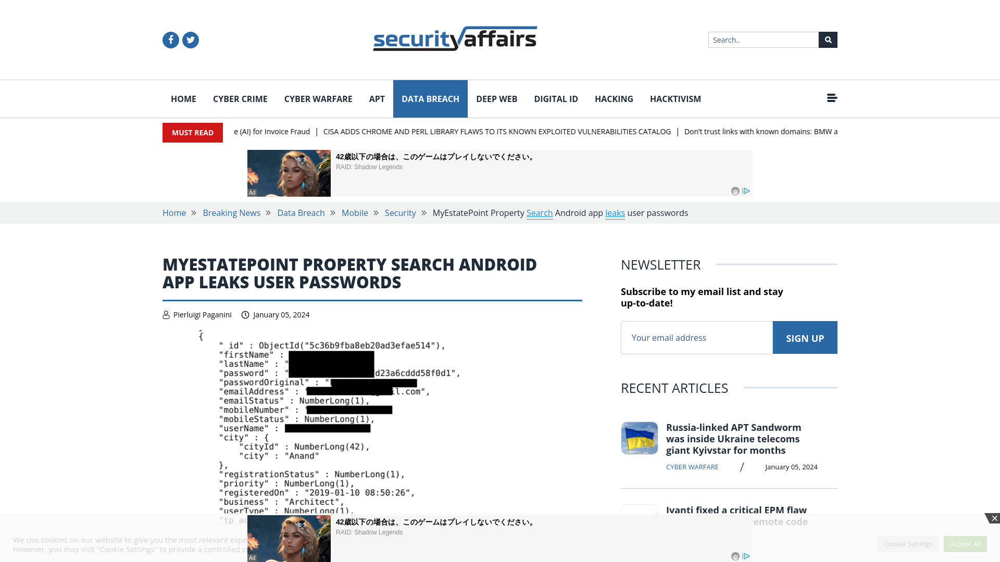Image resolution: width=1000 pixels, height=562 pixels.
Task: Click the MUST READ ticker label
Action: click(x=192, y=133)
